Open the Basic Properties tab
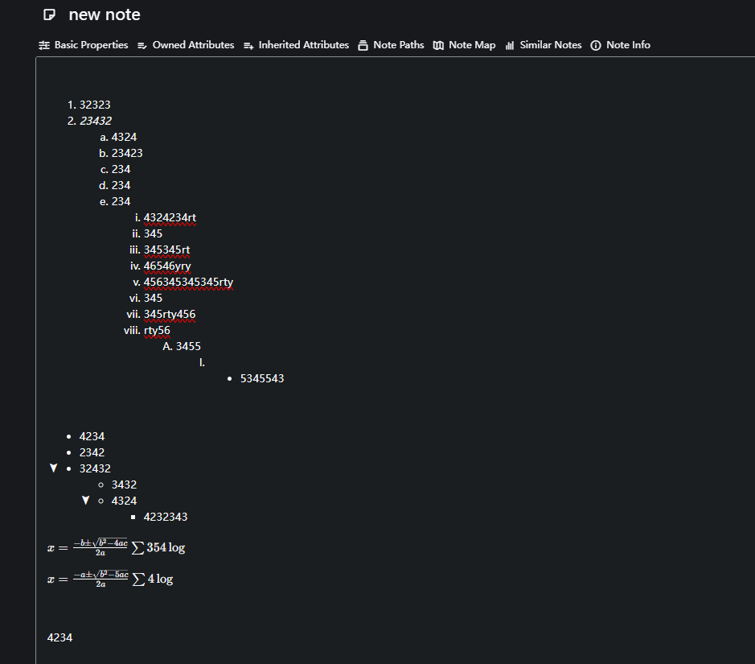Screen dimensions: 755x664 pyautogui.click(x=91, y=45)
